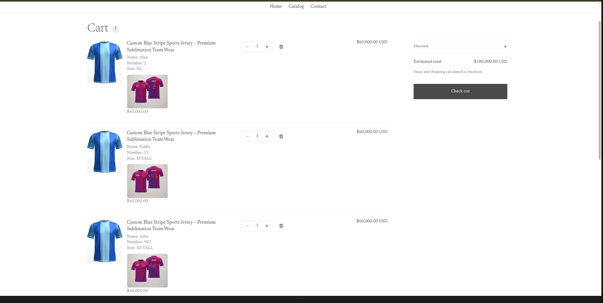Image resolution: width=603 pixels, height=303 pixels.
Task: Go to the Home page
Action: click(276, 7)
